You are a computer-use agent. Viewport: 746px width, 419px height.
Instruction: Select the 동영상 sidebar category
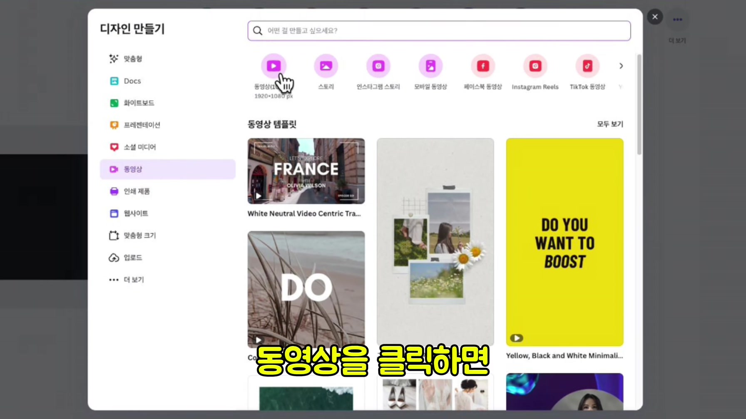click(x=167, y=169)
